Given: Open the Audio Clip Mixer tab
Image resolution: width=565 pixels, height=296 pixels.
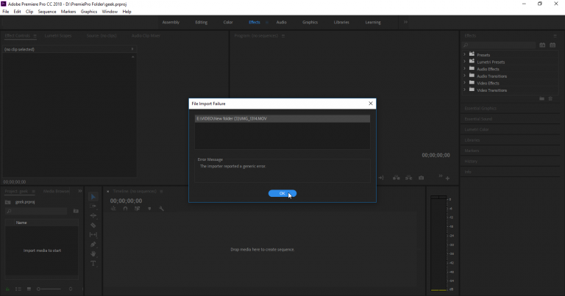Looking at the screenshot, I should [146, 36].
